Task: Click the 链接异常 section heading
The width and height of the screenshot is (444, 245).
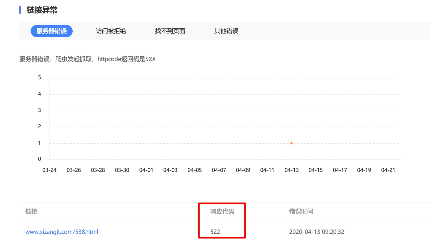Action: pyautogui.click(x=42, y=10)
